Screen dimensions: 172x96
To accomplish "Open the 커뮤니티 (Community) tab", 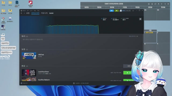I will (44, 13).
